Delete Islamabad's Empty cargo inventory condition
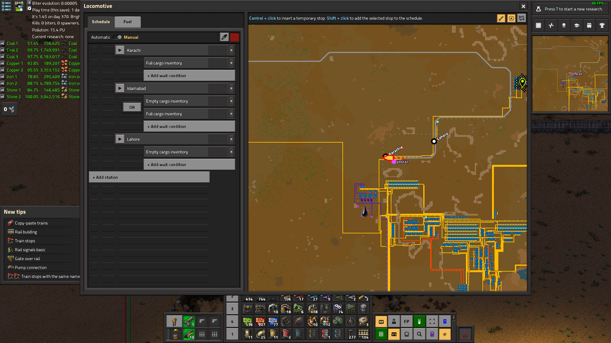This screenshot has width=611, height=343. click(x=231, y=101)
